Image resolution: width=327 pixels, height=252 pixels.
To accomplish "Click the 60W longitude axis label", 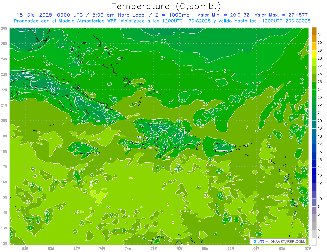I will pos(308,248).
